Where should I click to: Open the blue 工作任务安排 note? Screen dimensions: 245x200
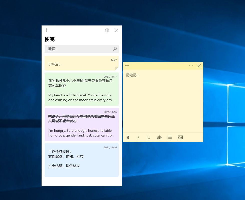coord(81,160)
